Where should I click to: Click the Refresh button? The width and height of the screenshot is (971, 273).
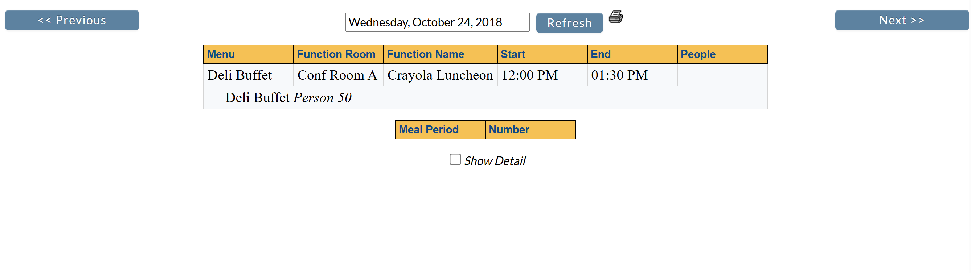569,23
